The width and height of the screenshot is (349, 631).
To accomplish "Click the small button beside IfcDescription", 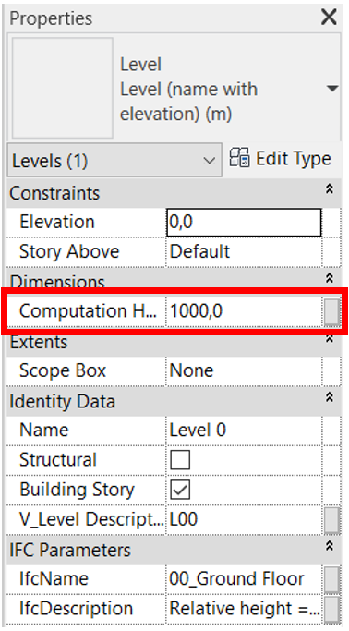I will (332, 609).
